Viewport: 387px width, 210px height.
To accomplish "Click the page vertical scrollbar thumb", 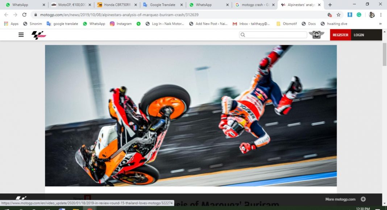I will (x=384, y=54).
